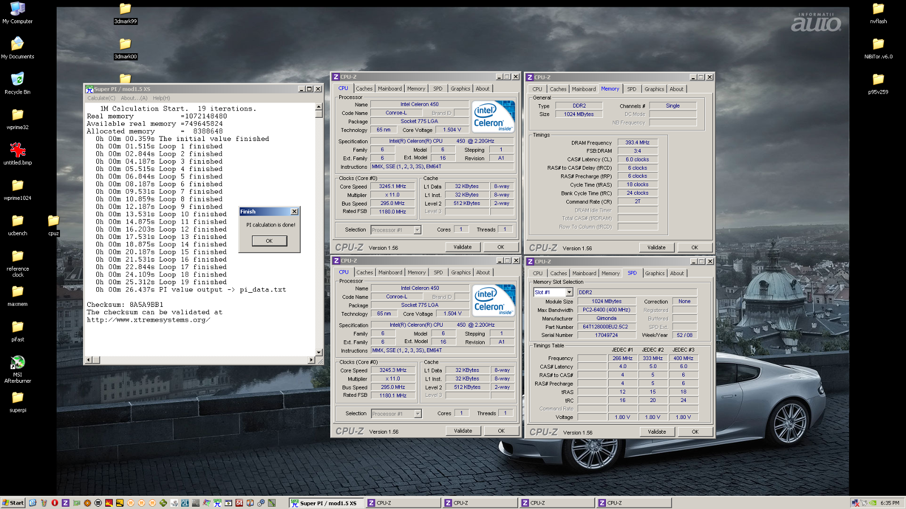This screenshot has width=906, height=509.
Task: Click OK in CPU-Z showing 3245.3 MHz
Action: tap(501, 431)
